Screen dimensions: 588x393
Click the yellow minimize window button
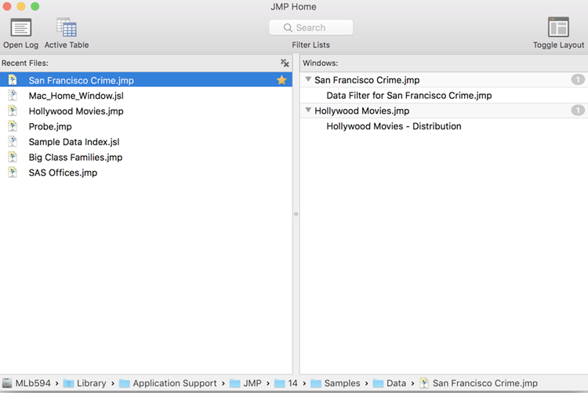[x=21, y=6]
